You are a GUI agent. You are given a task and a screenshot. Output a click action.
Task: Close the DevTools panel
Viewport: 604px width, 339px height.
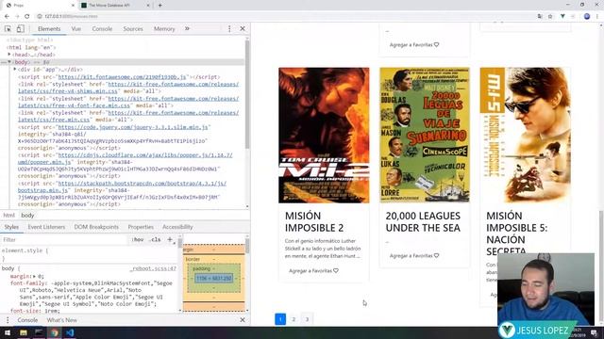[x=243, y=29]
